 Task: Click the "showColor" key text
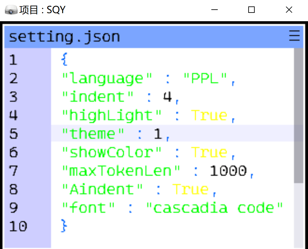[112, 152]
